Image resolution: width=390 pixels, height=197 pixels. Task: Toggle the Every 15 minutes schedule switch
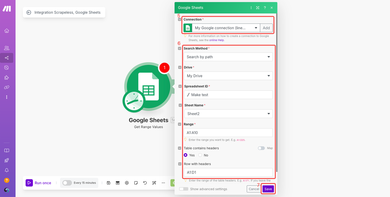[x=67, y=183]
